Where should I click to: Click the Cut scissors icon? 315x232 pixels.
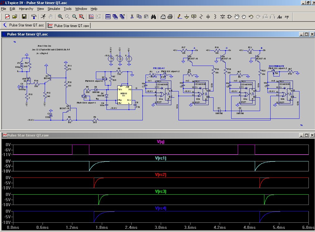[132, 16]
